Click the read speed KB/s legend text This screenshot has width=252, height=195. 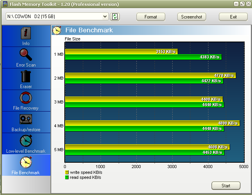[85, 177]
